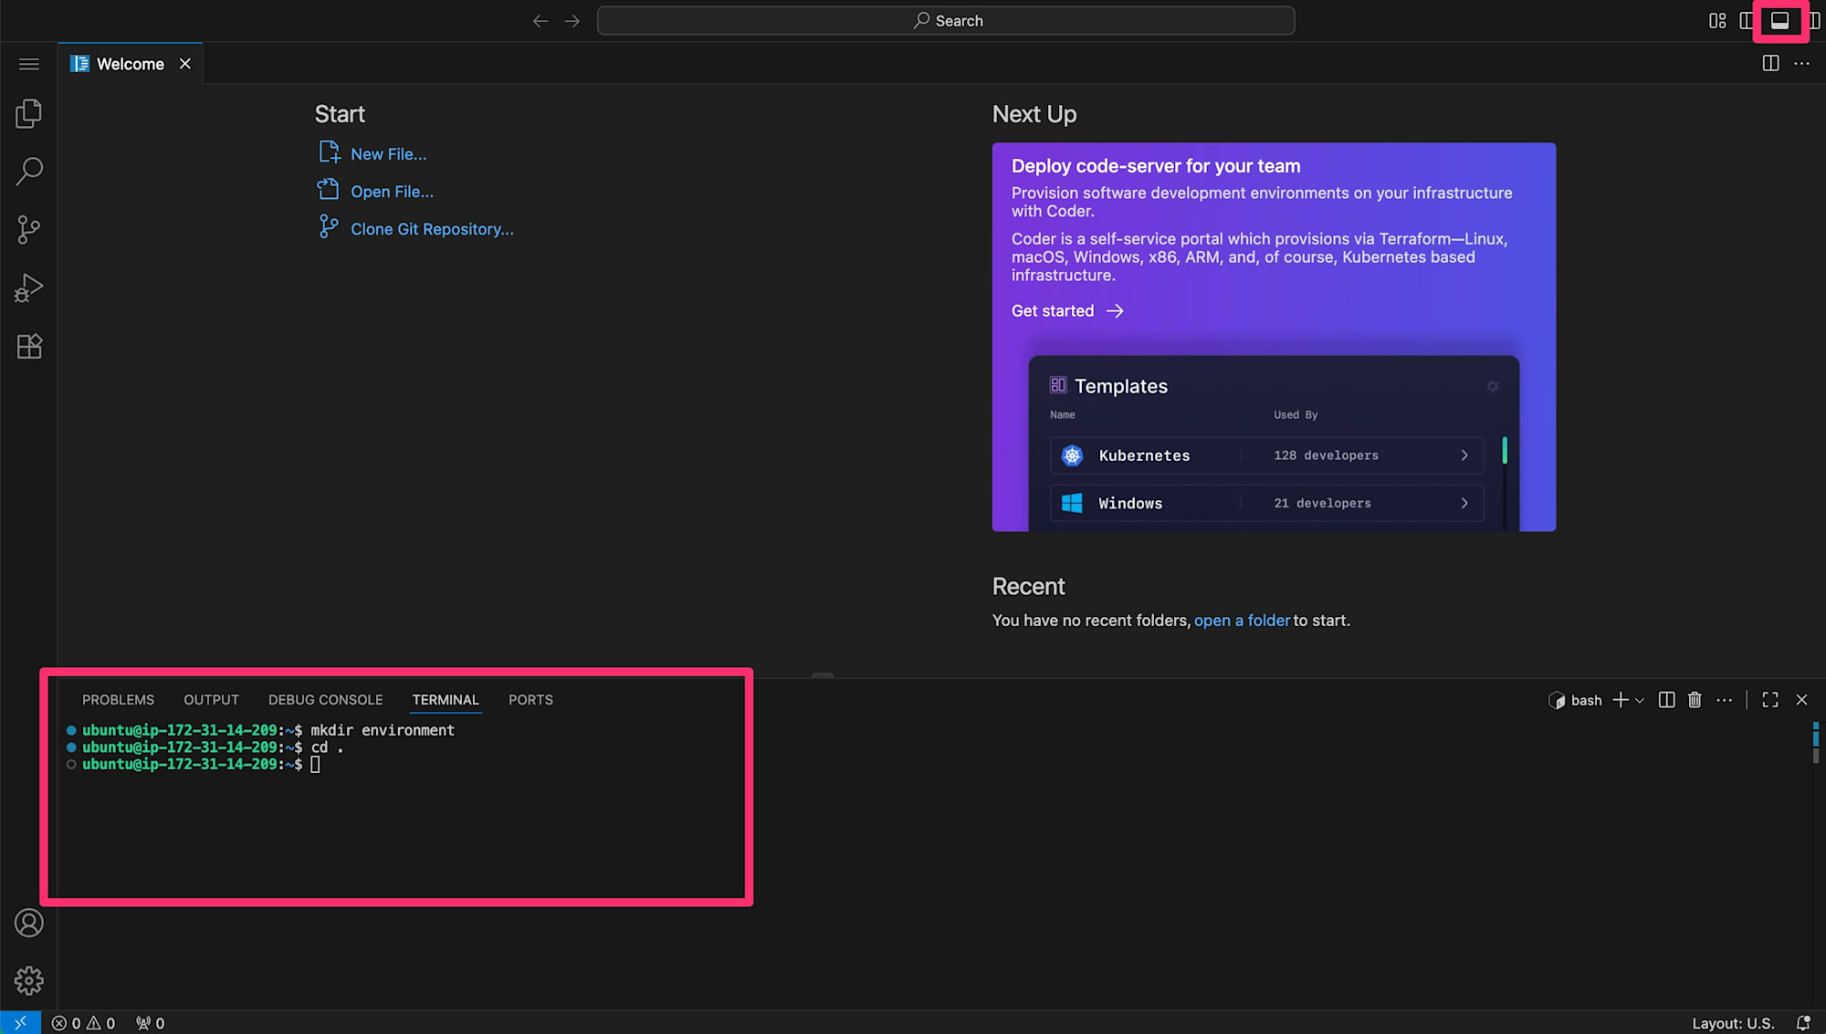Select the Welcome editor tab

[131, 63]
